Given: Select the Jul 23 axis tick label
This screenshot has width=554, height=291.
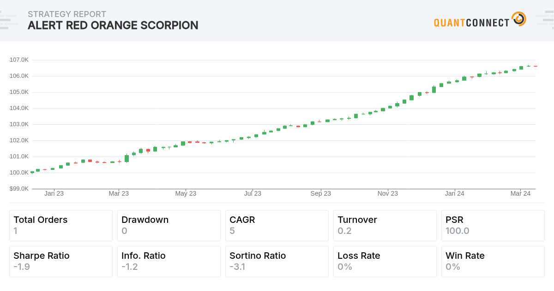Looking at the screenshot, I should point(253,193).
